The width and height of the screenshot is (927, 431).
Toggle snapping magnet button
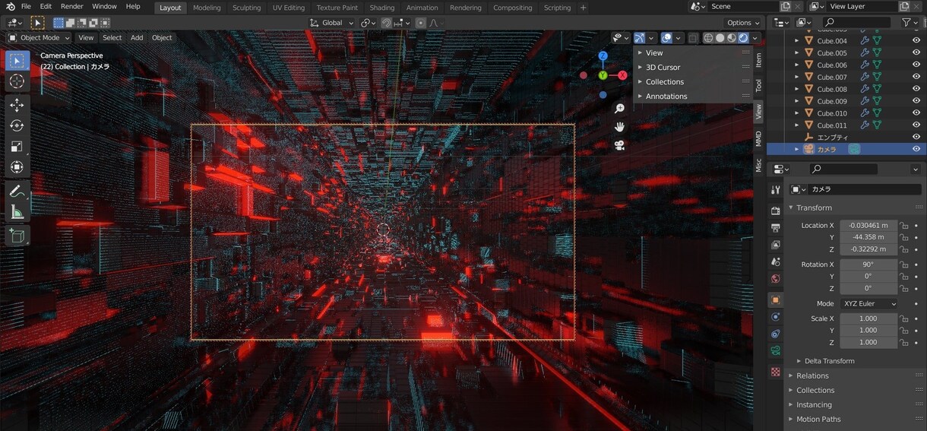tap(388, 23)
